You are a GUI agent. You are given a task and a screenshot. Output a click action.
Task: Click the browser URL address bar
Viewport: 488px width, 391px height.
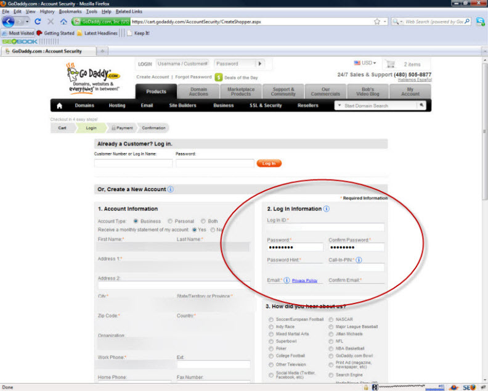tap(251, 22)
